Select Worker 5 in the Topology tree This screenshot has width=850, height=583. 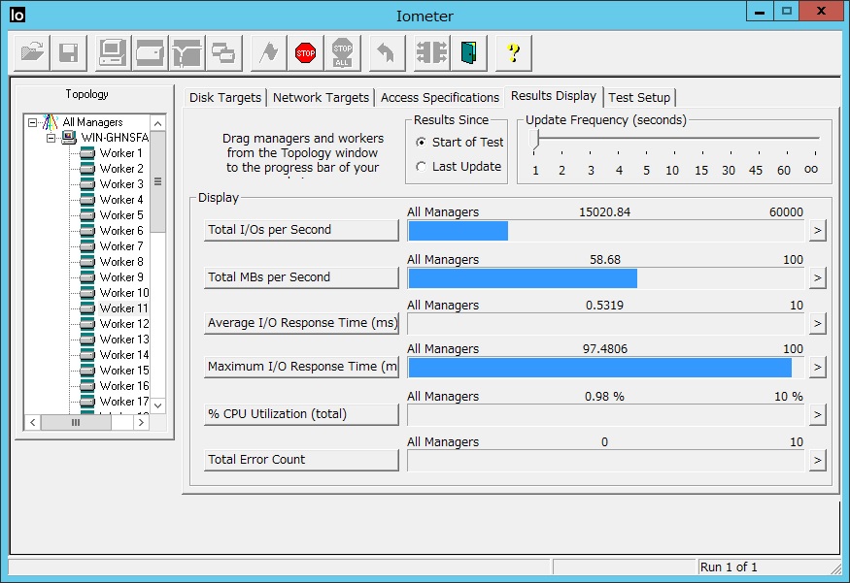point(120,215)
